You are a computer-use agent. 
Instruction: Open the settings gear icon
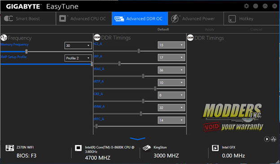click(x=246, y=6)
